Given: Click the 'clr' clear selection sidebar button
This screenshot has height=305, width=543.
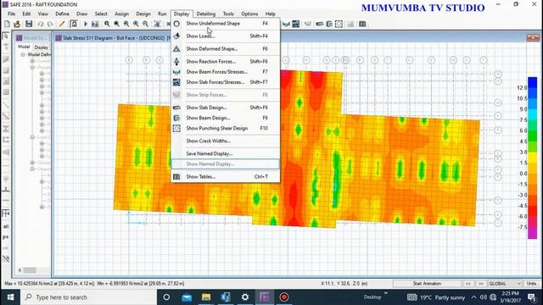Looking at the screenshot, I should [6, 248].
